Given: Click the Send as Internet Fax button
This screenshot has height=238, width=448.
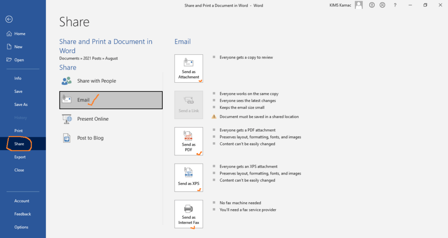Looking at the screenshot, I should coord(189,214).
